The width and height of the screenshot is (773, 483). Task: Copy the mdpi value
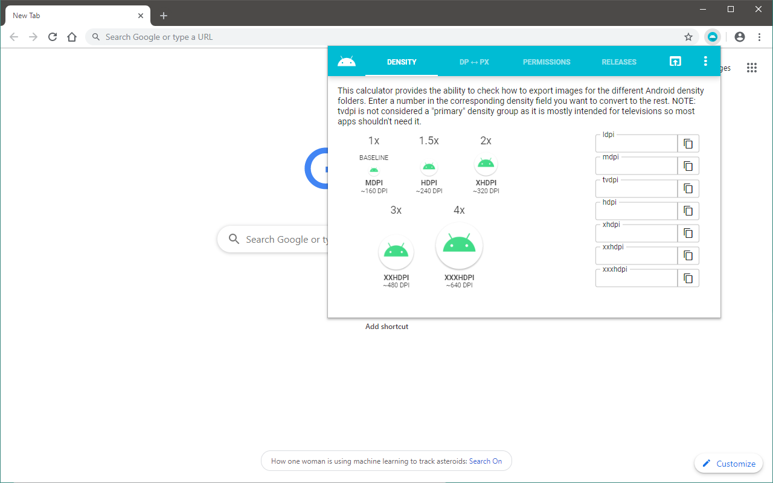pos(688,166)
